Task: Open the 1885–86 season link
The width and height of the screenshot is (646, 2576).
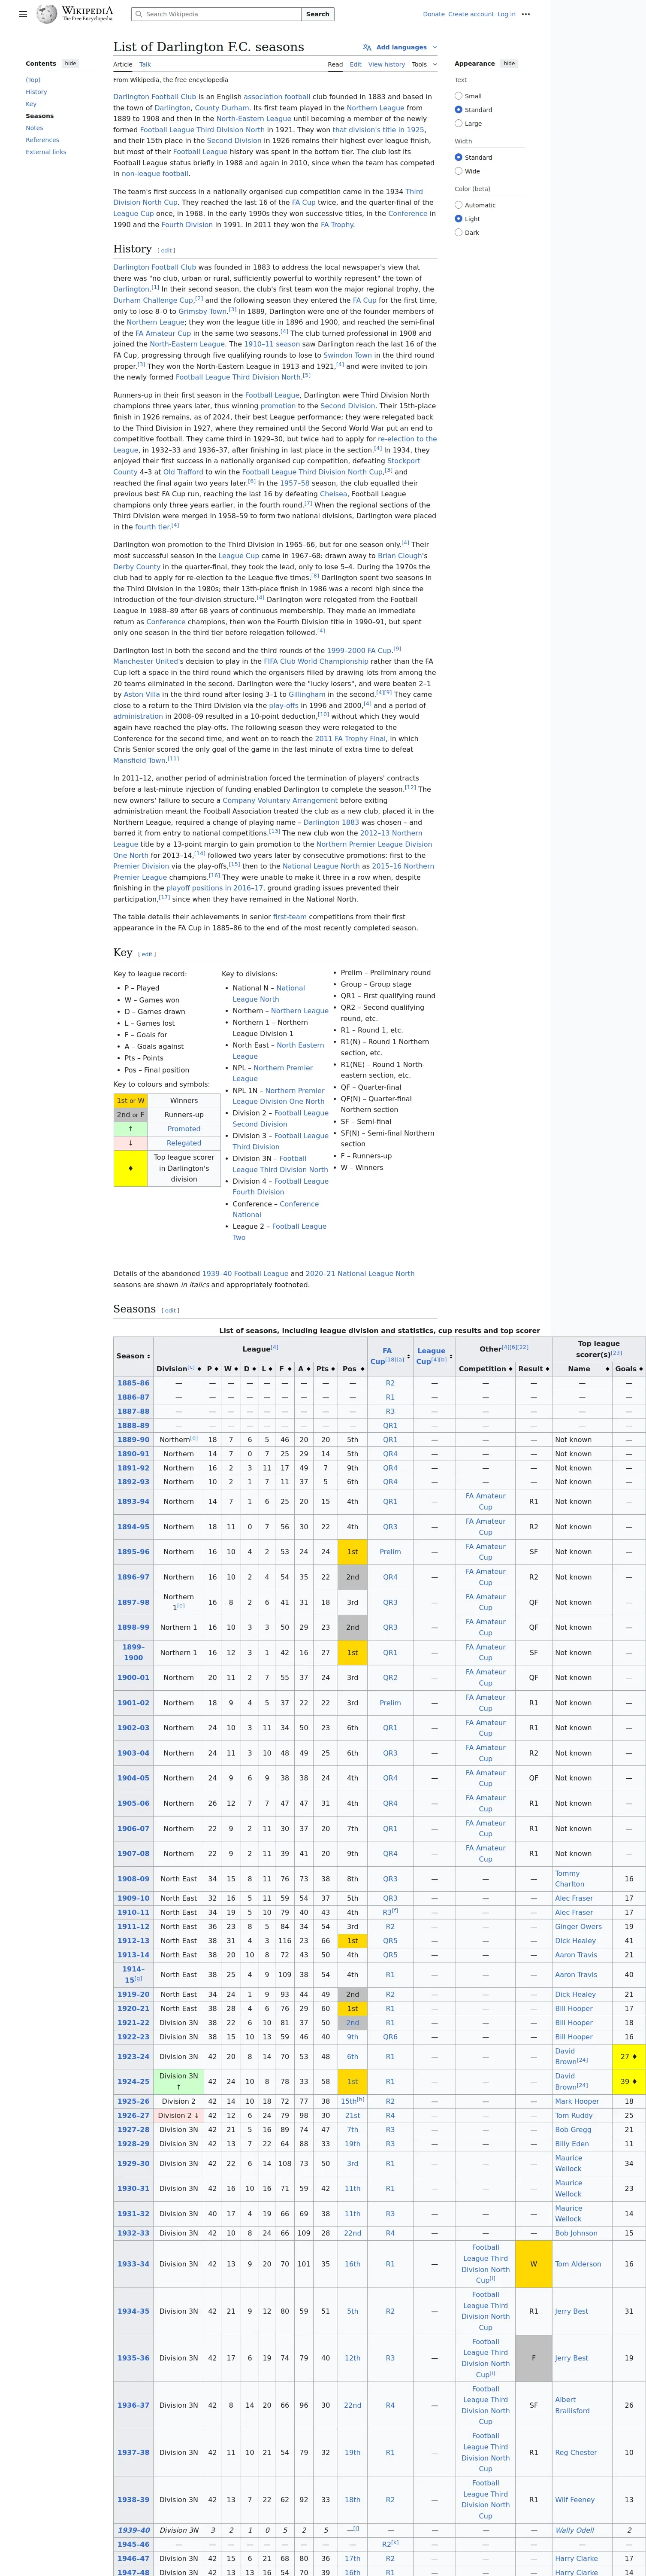Action: pos(133,1383)
